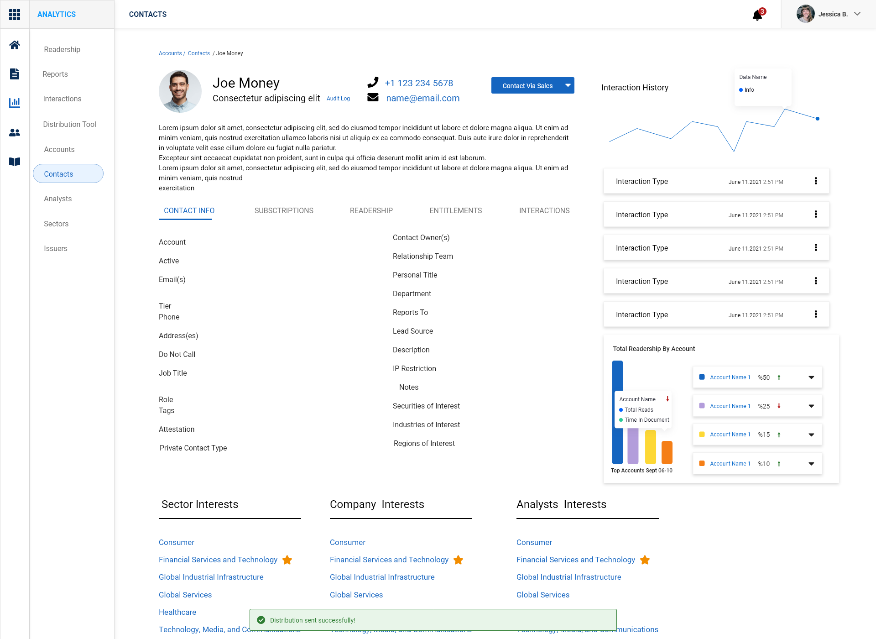The width and height of the screenshot is (876, 639).
Task: Click the end data point on Interaction History chart
Action: (818, 119)
